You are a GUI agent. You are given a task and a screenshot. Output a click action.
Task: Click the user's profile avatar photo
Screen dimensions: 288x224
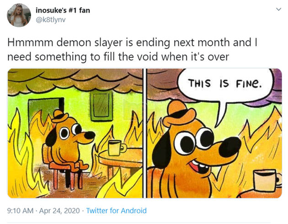click(x=19, y=15)
